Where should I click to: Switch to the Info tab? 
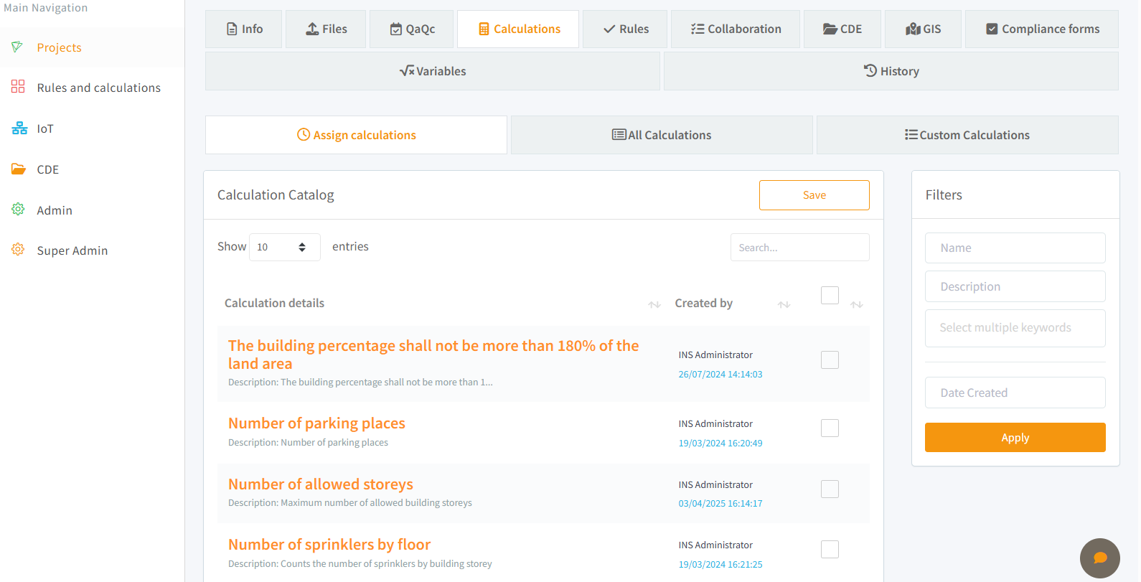coord(244,29)
